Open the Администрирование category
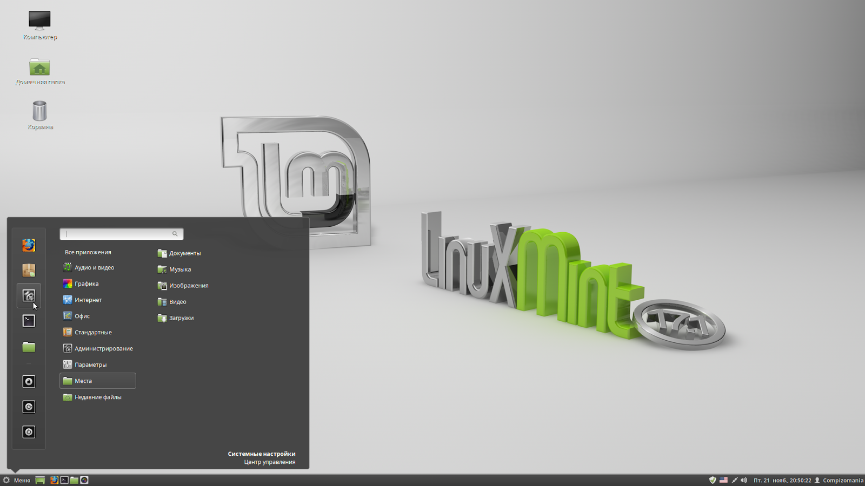Image resolution: width=865 pixels, height=486 pixels. tap(97, 348)
